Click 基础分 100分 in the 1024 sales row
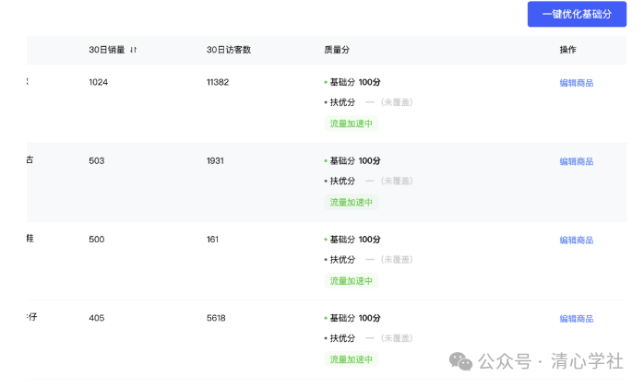This screenshot has height=387, width=644. [x=354, y=83]
